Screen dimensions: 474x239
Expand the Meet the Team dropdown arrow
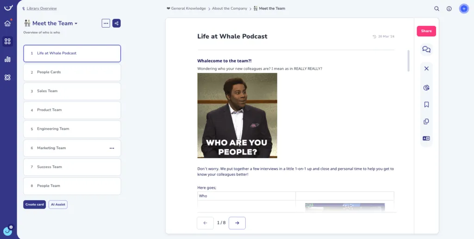click(76, 24)
